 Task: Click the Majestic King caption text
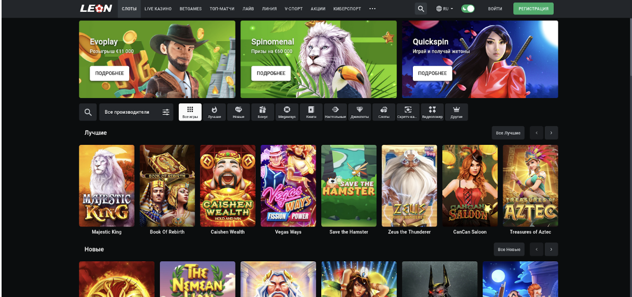pos(107,232)
